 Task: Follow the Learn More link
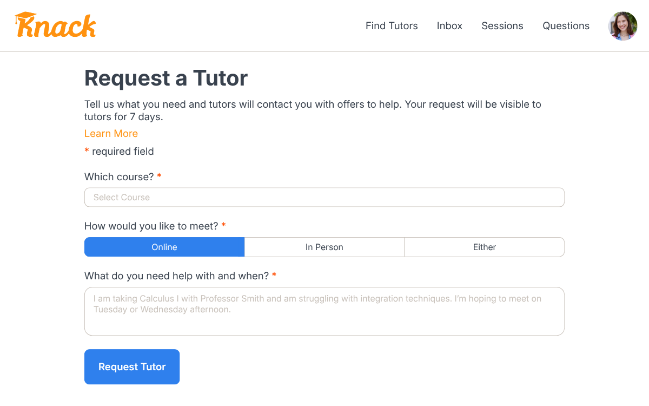[111, 134]
